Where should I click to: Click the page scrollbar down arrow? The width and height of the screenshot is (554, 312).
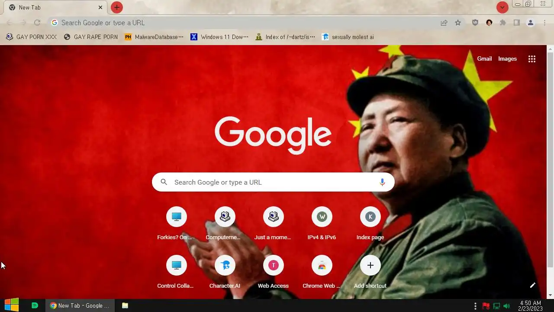[550, 296]
